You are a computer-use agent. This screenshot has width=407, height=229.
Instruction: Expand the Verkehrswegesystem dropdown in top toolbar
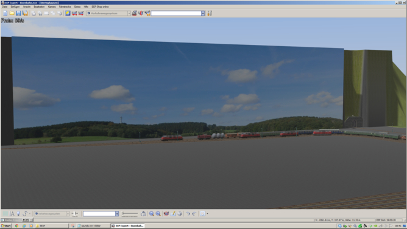click(x=129, y=13)
